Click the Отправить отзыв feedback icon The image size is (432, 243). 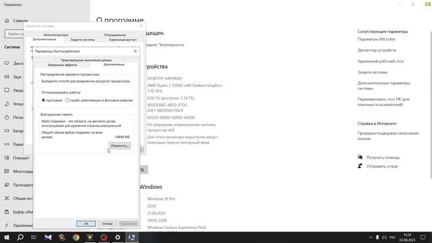[x=360, y=166]
